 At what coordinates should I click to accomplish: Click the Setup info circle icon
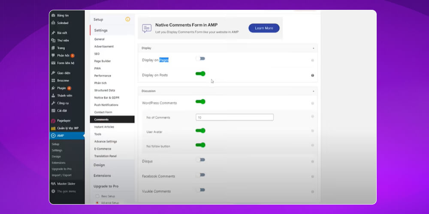127,19
